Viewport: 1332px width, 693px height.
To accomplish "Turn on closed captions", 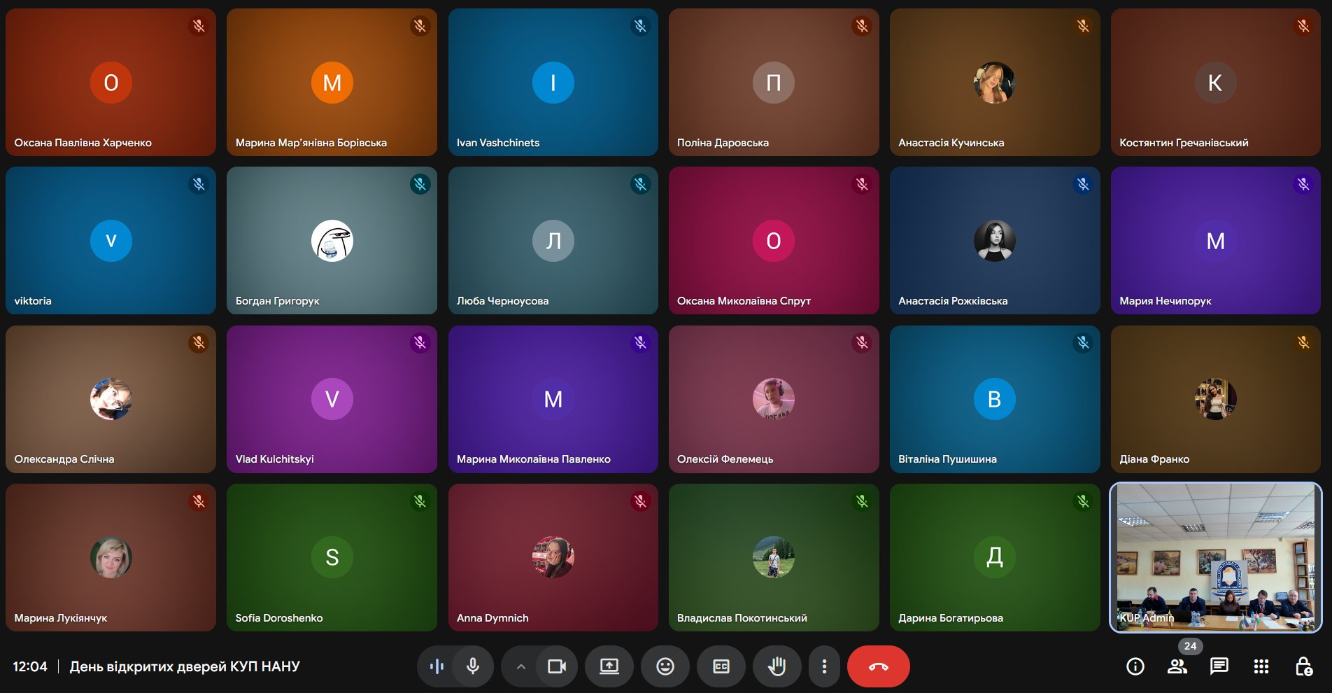I will [x=721, y=666].
